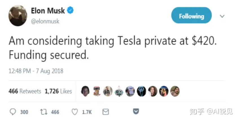Toggle the Following button
The height and width of the screenshot is (121, 239).
(x=191, y=16)
